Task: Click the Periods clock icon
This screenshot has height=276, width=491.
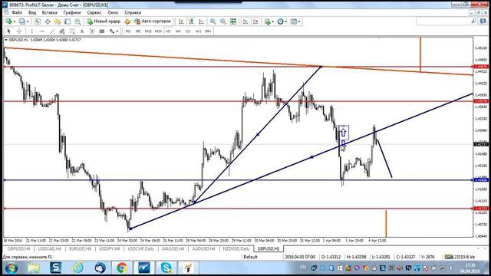Action: pos(280,21)
